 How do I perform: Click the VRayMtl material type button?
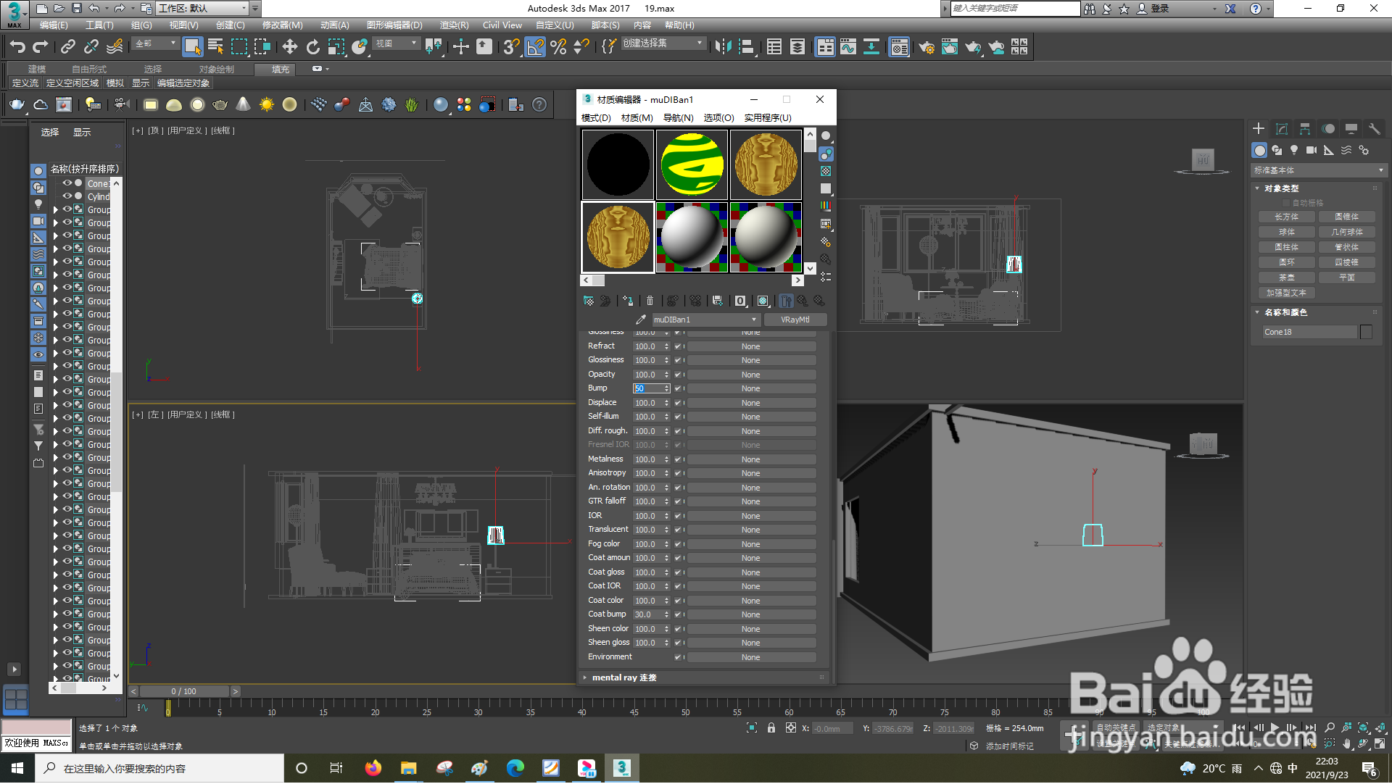click(795, 320)
